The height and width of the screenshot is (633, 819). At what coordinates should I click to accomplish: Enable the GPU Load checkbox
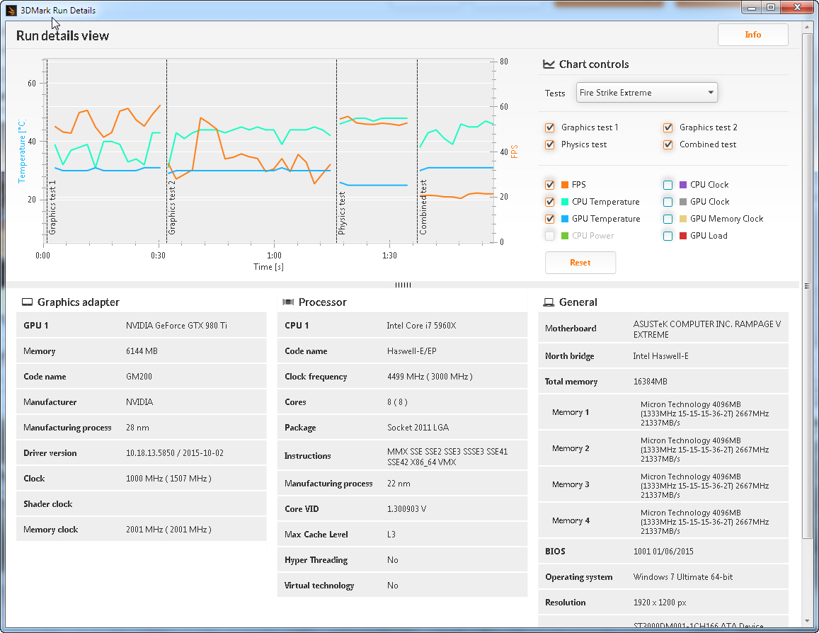pyautogui.click(x=668, y=236)
